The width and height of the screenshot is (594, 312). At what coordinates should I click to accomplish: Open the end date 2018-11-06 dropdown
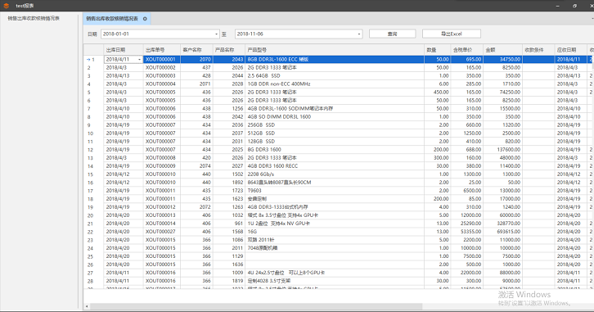pos(359,34)
